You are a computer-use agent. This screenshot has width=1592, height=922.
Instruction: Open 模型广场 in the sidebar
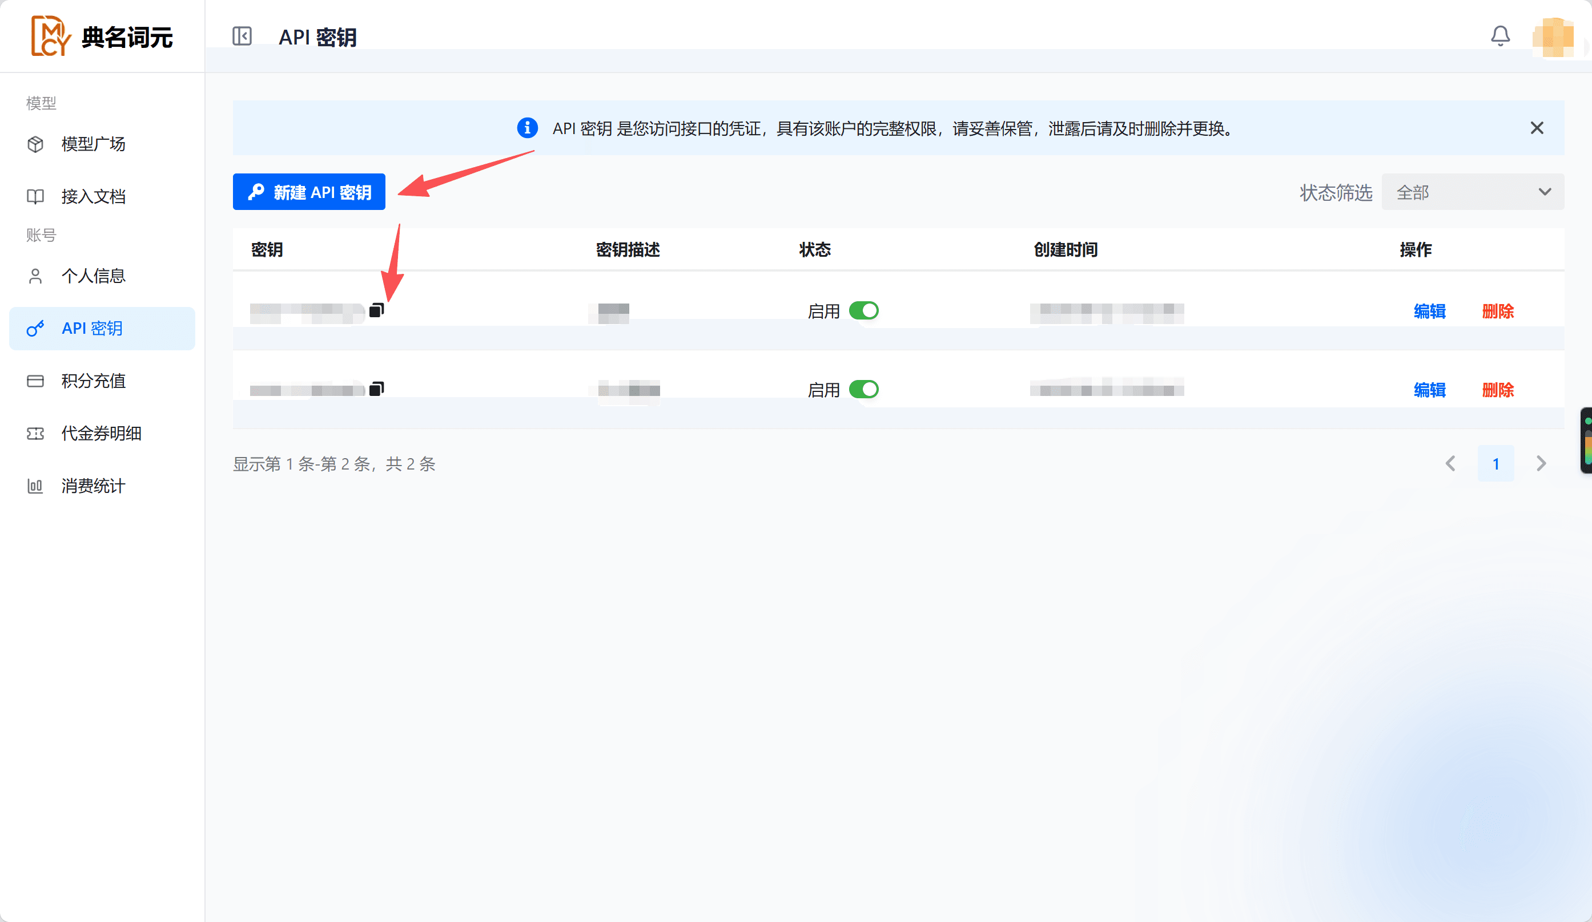[102, 144]
